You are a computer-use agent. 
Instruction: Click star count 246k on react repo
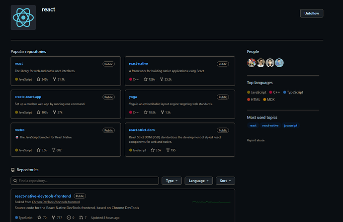tap(42, 79)
